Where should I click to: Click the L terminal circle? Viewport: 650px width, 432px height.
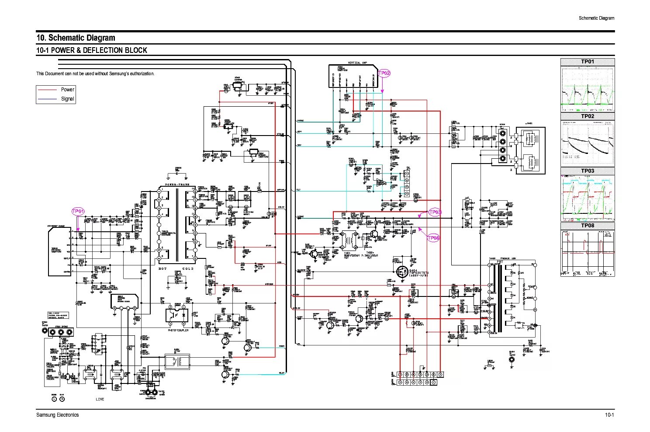click(x=54, y=399)
